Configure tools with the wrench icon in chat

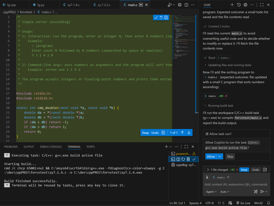[256, 192]
